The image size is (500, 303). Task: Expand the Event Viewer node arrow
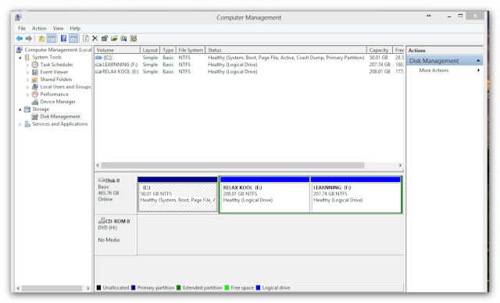pos(28,73)
